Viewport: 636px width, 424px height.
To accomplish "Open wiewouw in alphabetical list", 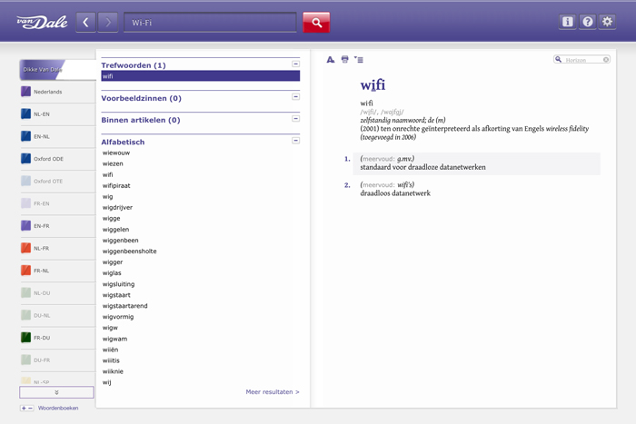I will tap(116, 153).
